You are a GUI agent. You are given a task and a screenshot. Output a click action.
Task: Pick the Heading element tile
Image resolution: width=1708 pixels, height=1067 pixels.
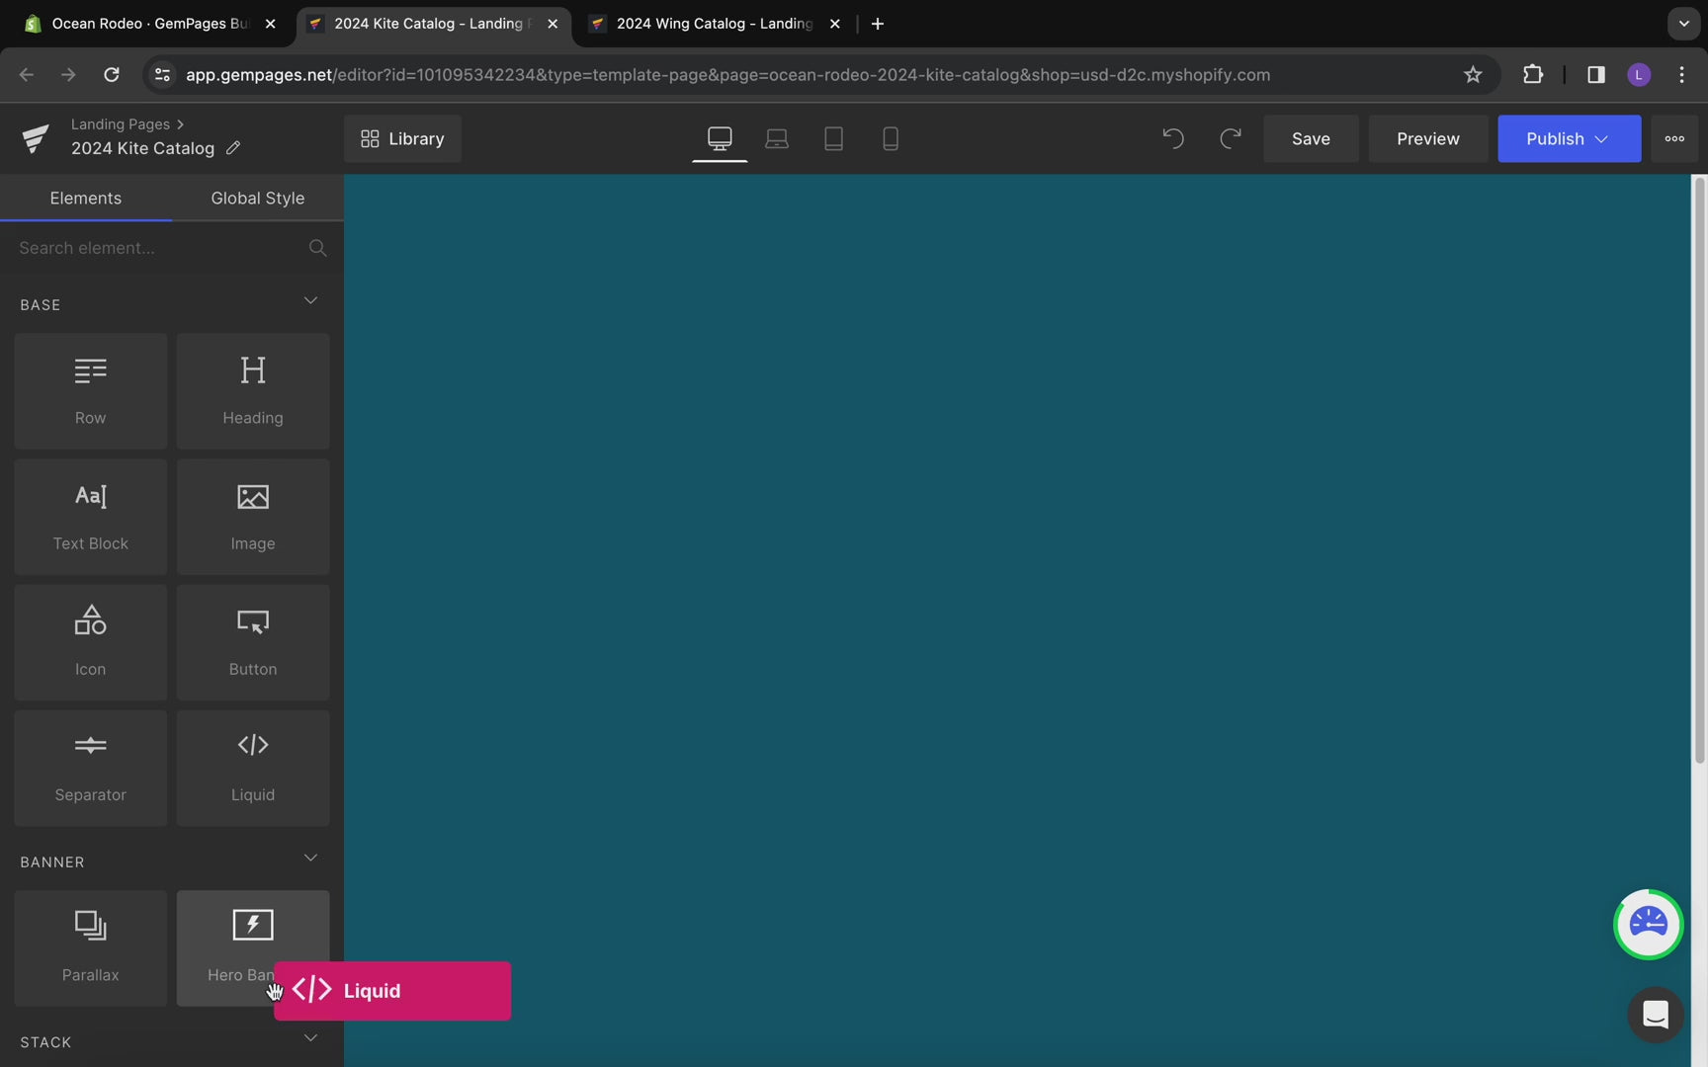[x=252, y=390]
